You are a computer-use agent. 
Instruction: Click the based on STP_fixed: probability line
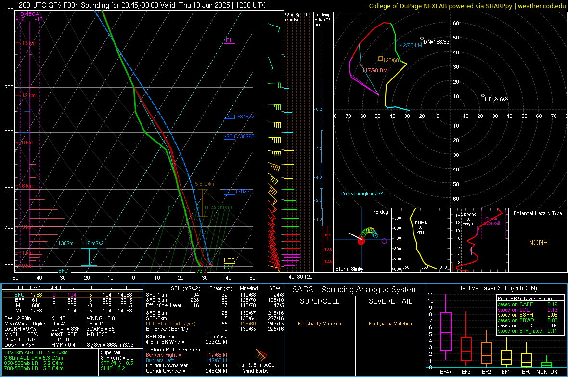tap(528, 331)
